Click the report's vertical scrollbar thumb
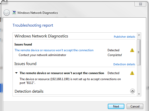This screenshot has width=149, height=111. coord(139,52)
